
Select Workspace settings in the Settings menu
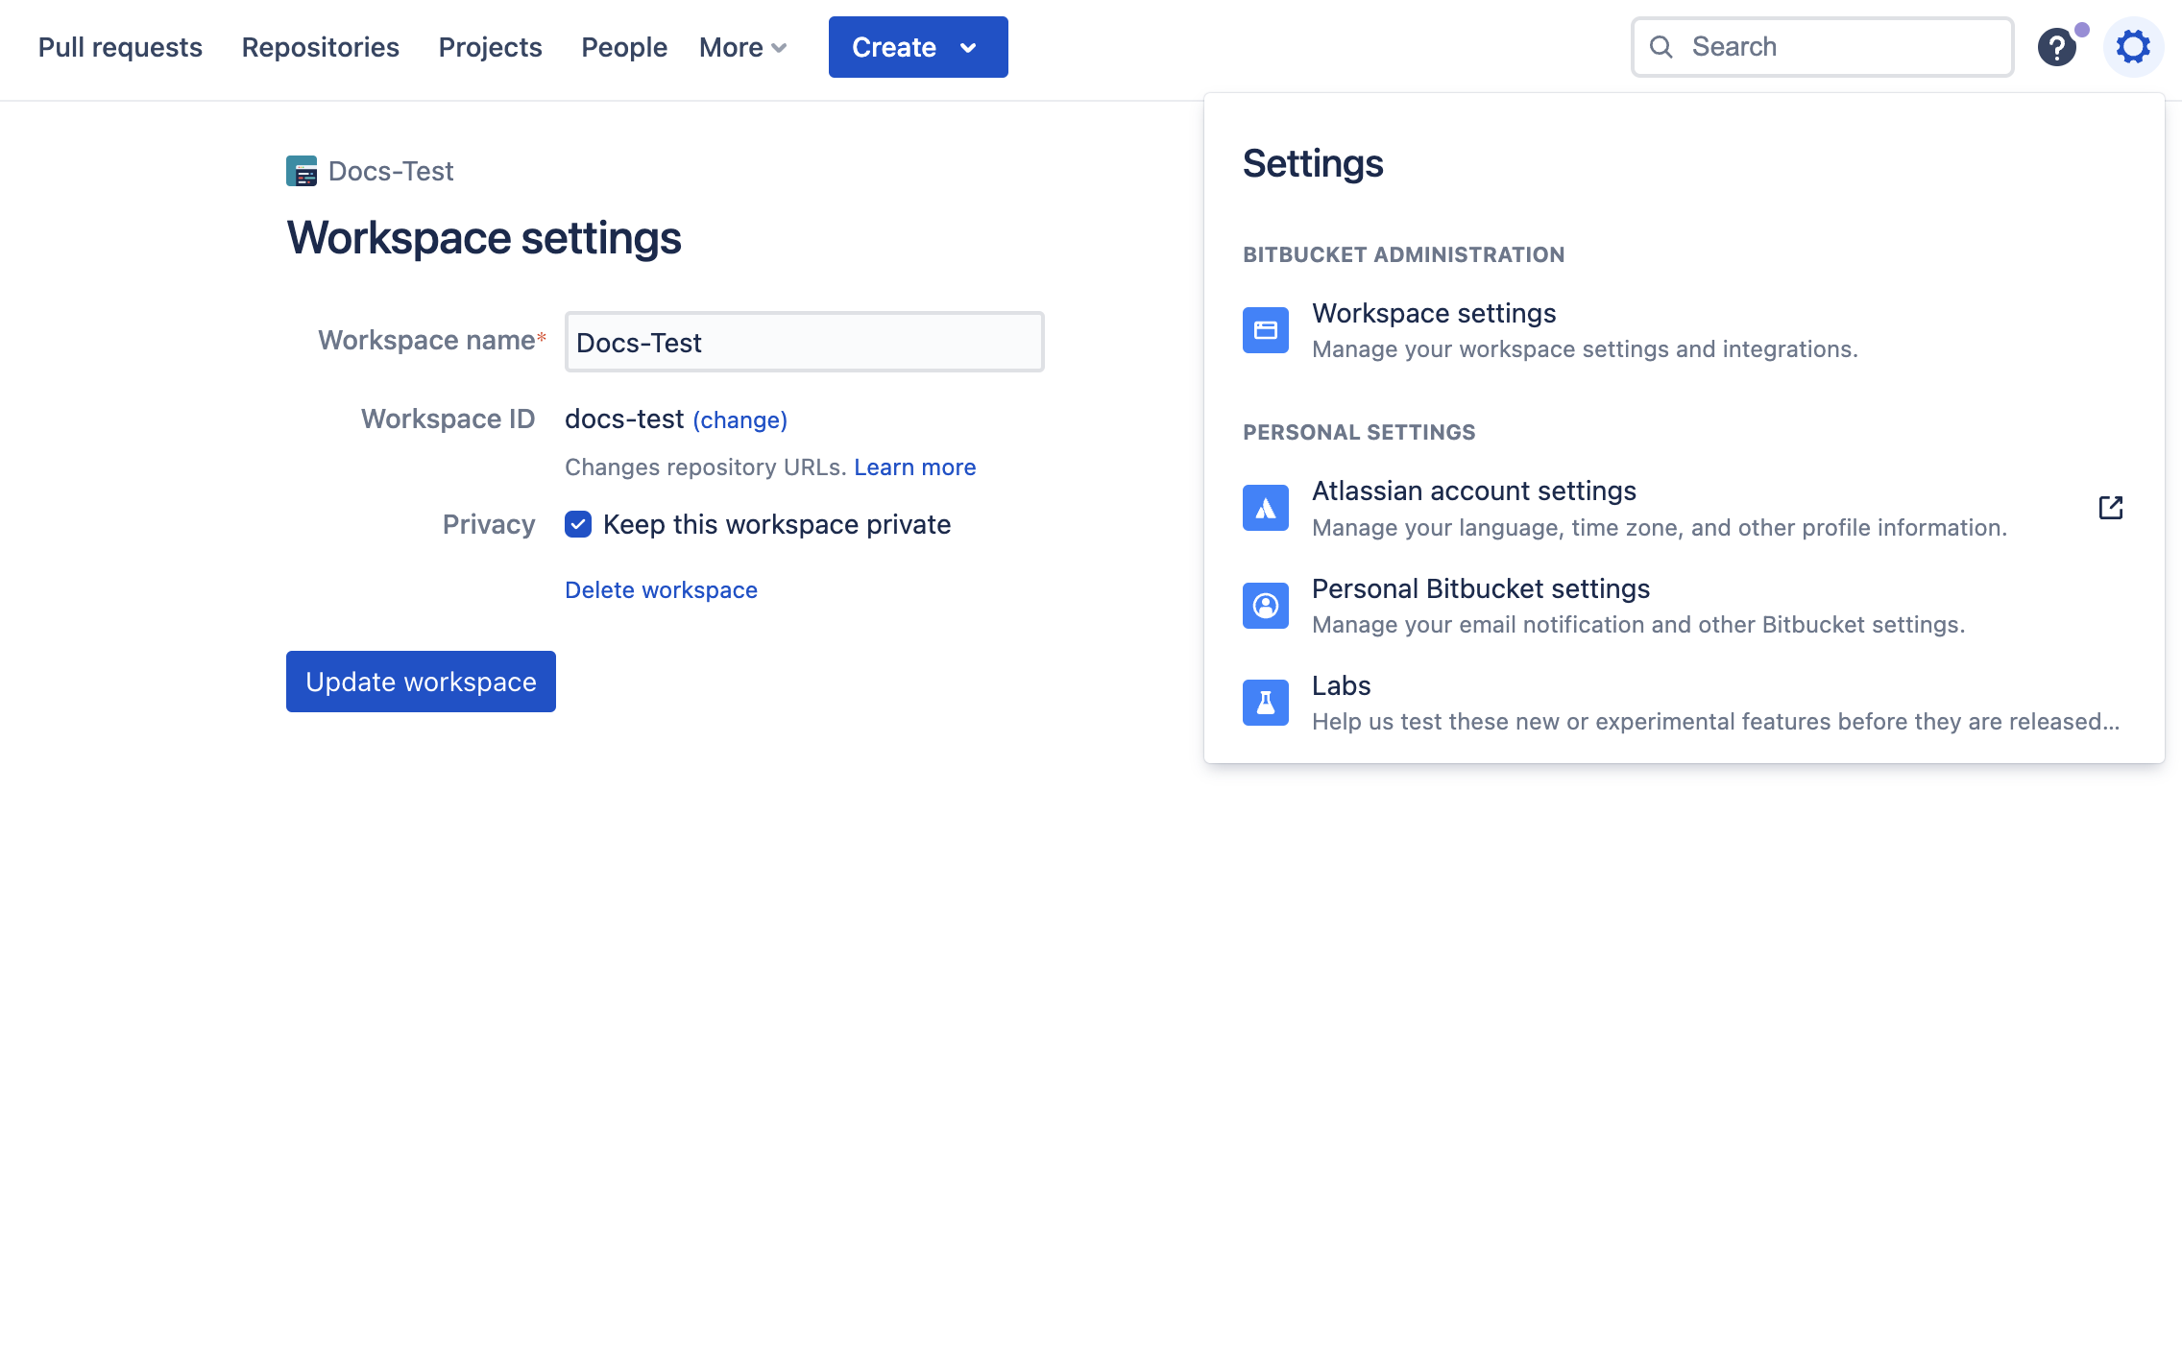point(1684,330)
